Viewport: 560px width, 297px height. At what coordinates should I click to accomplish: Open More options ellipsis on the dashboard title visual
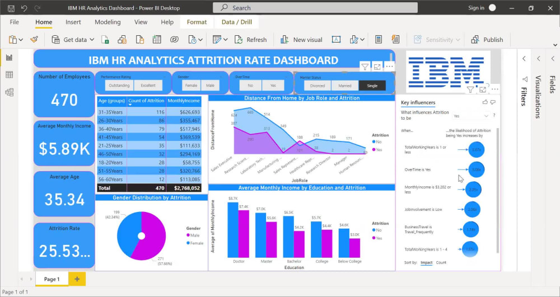coord(389,67)
